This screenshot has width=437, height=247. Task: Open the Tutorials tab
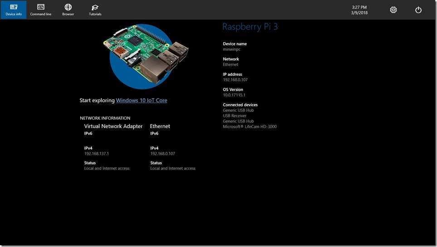click(x=95, y=10)
